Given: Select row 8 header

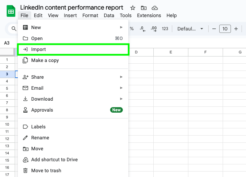Looking at the screenshot, I should [x=7, y=110].
